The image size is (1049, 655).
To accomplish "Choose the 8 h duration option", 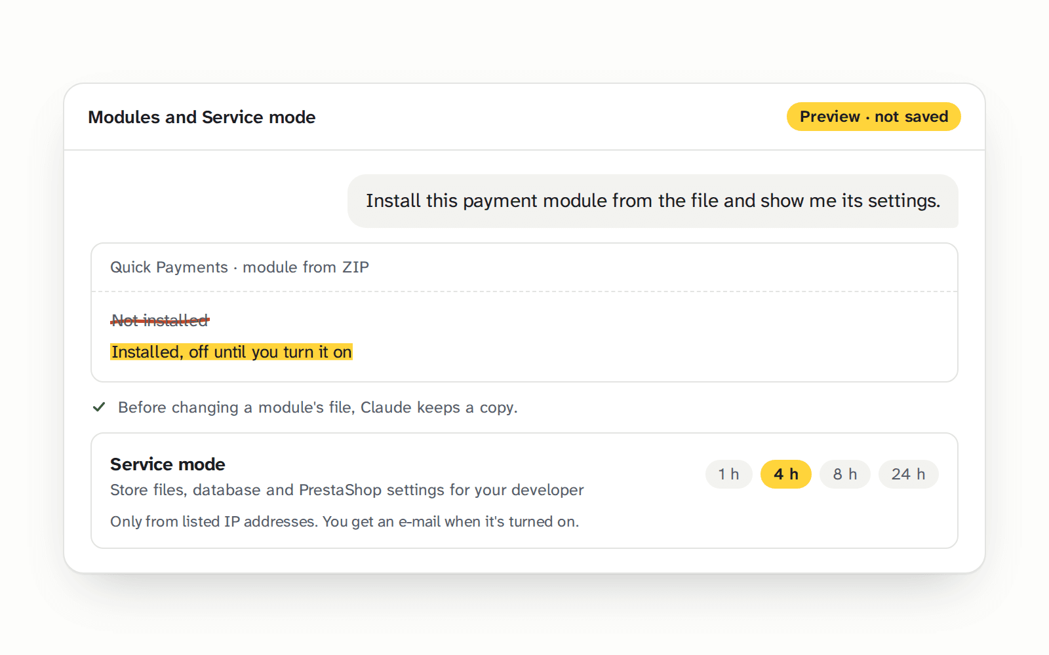I will [844, 474].
